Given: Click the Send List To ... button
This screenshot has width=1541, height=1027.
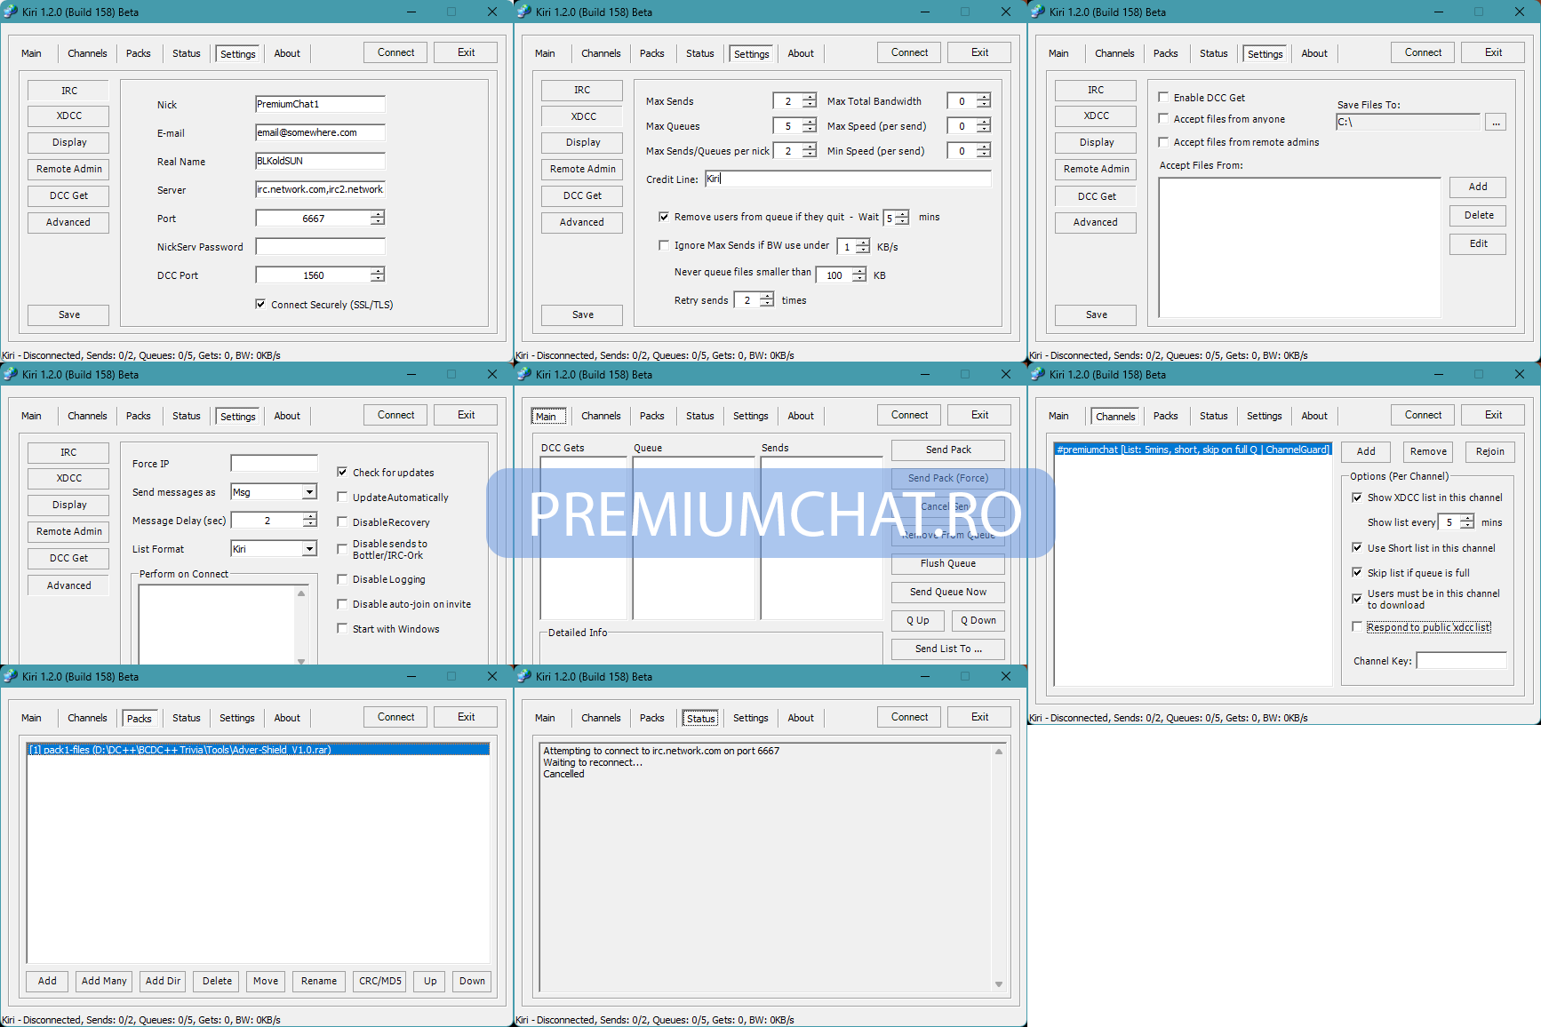Looking at the screenshot, I should tap(948, 649).
